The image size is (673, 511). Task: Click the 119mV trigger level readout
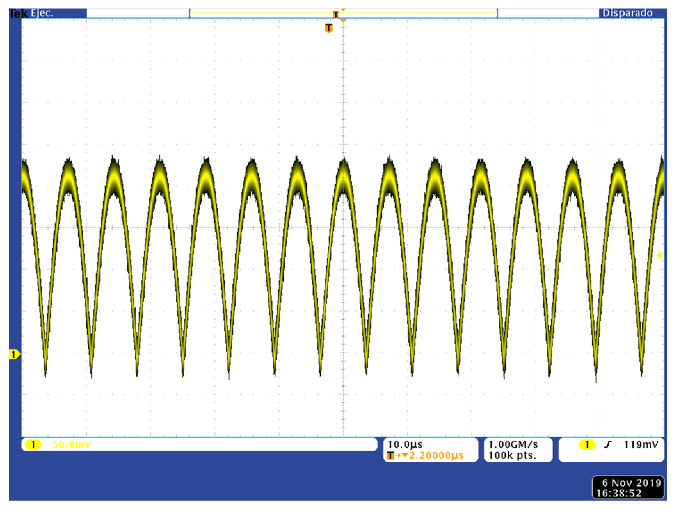pyautogui.click(x=641, y=445)
